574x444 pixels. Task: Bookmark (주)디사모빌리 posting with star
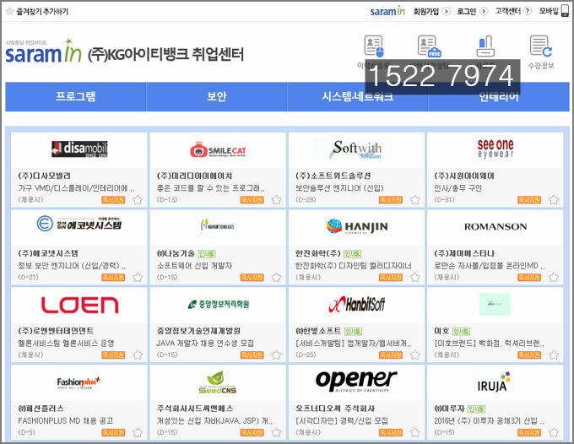click(x=138, y=200)
